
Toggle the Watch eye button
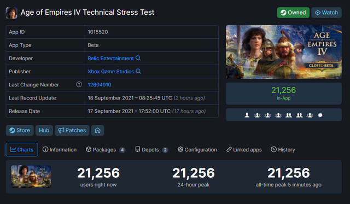pyautogui.click(x=326, y=13)
